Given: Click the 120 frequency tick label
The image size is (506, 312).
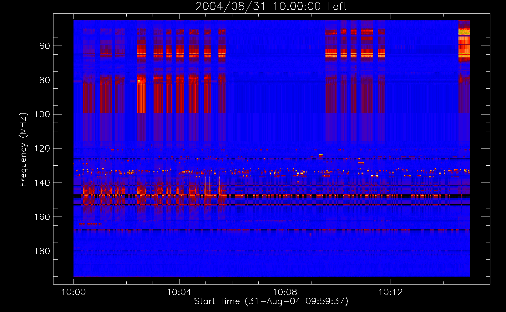Looking at the screenshot, I should coord(42,149).
